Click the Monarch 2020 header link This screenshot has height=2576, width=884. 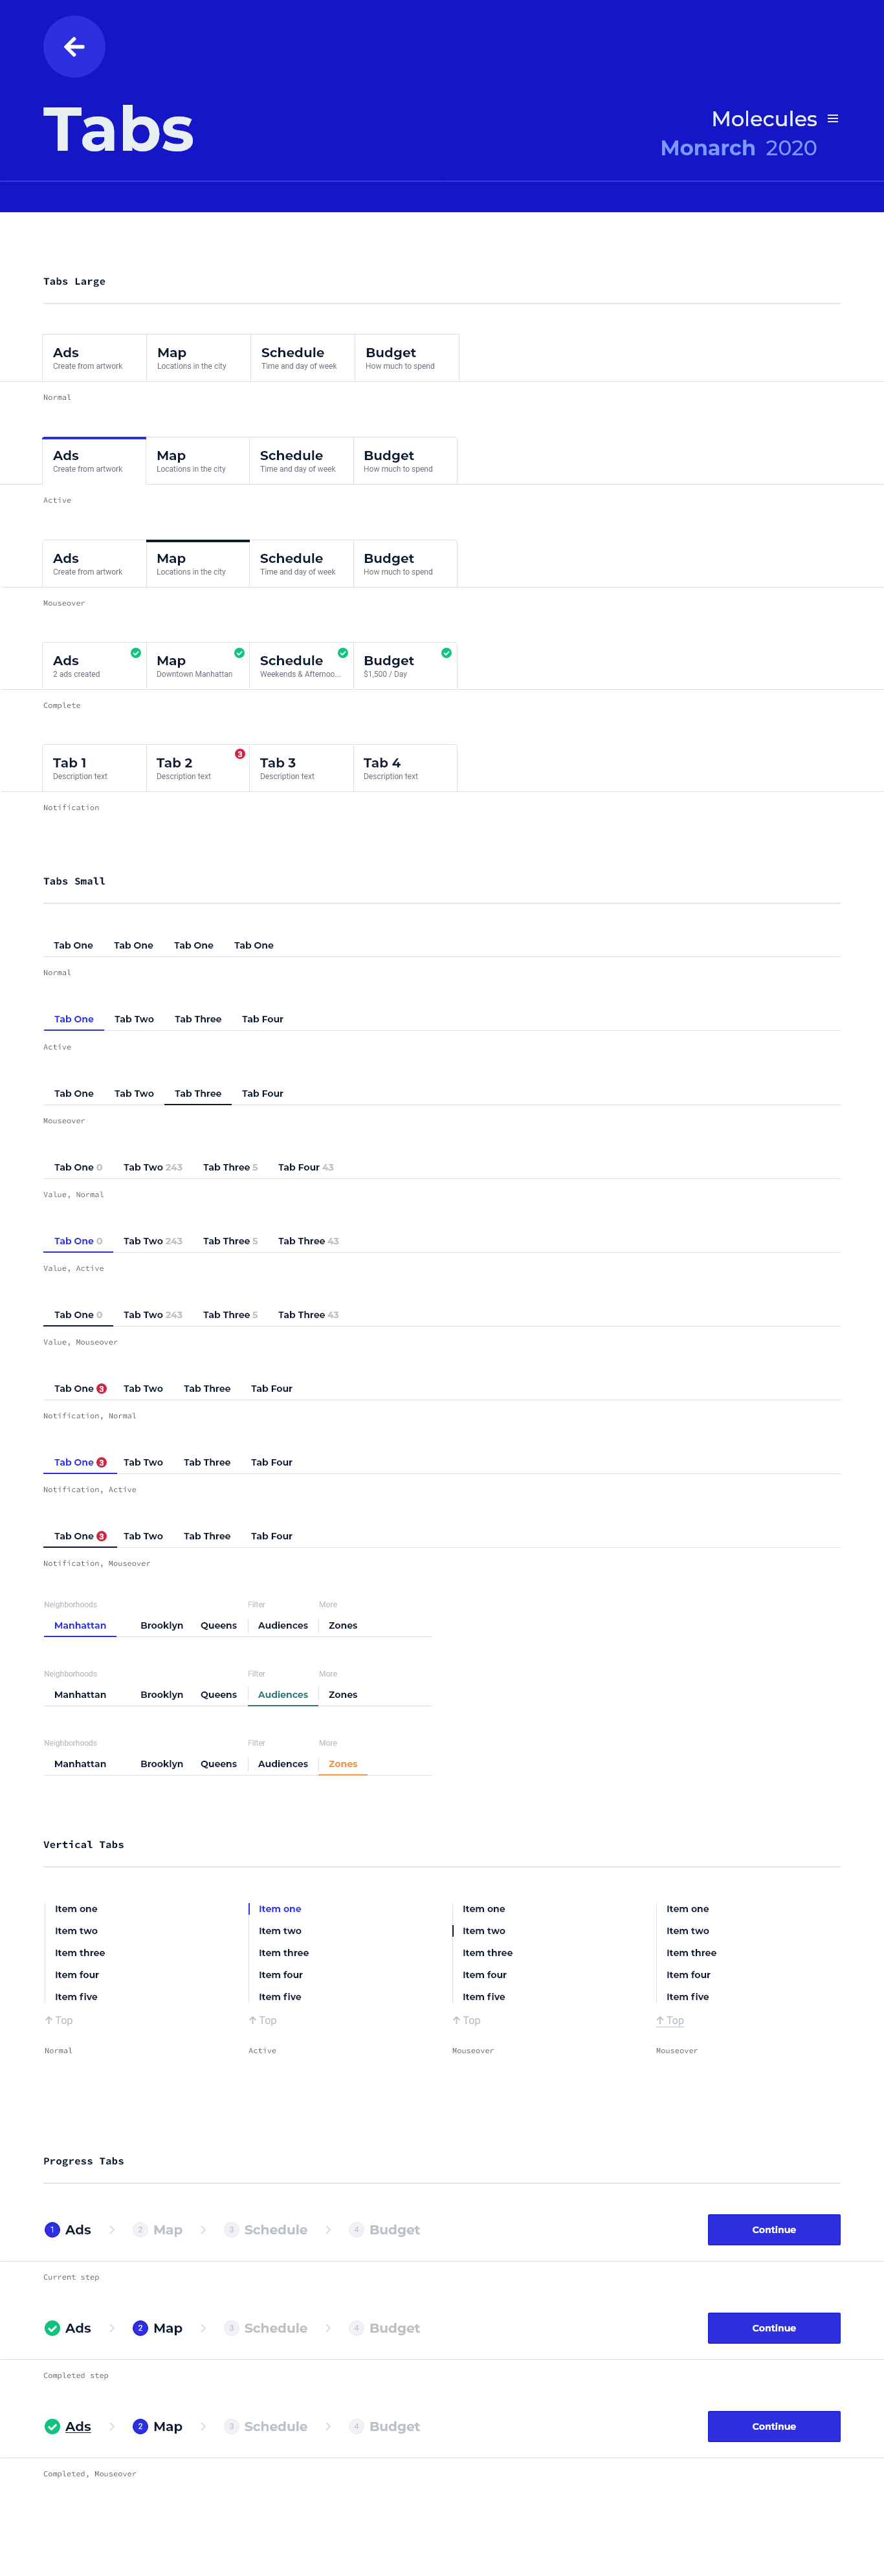tap(738, 148)
